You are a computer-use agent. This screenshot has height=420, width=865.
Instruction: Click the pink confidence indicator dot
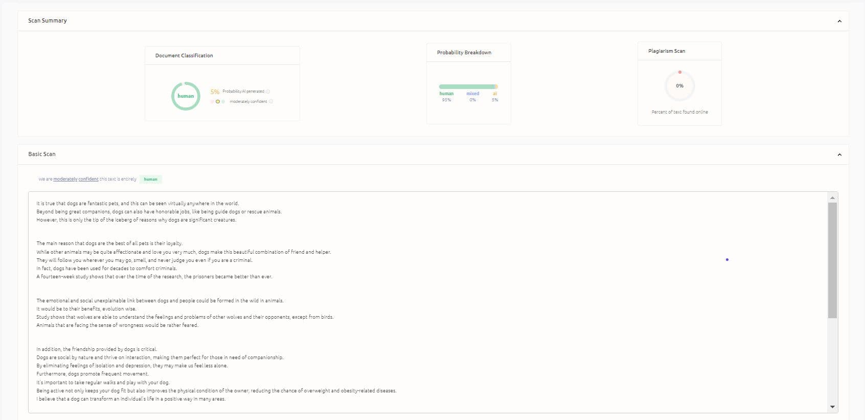(x=212, y=101)
